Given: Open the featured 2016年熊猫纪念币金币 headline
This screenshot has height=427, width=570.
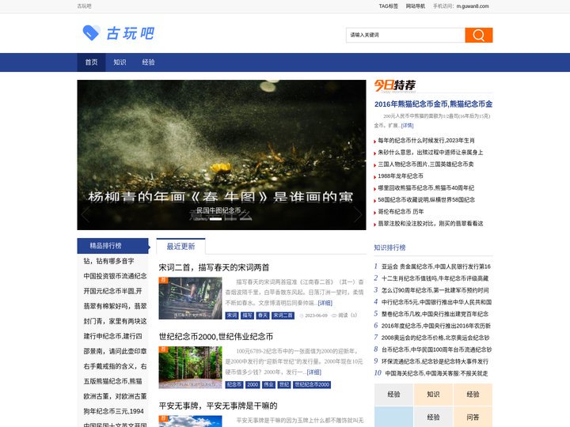Looking at the screenshot, I should point(433,104).
